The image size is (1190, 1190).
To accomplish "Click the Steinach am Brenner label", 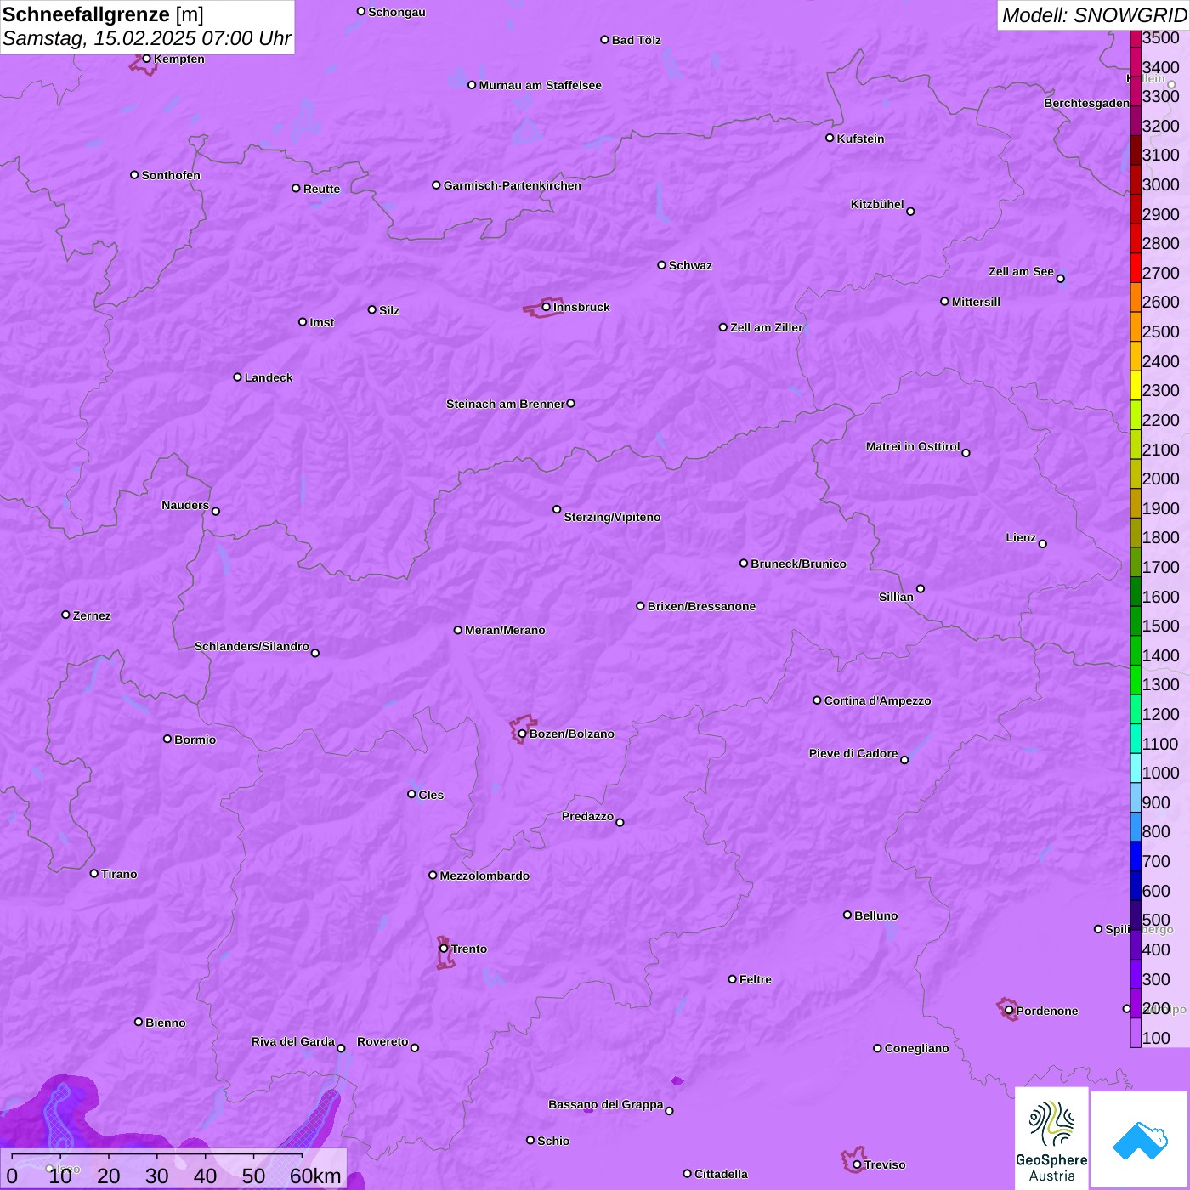I will (x=506, y=404).
